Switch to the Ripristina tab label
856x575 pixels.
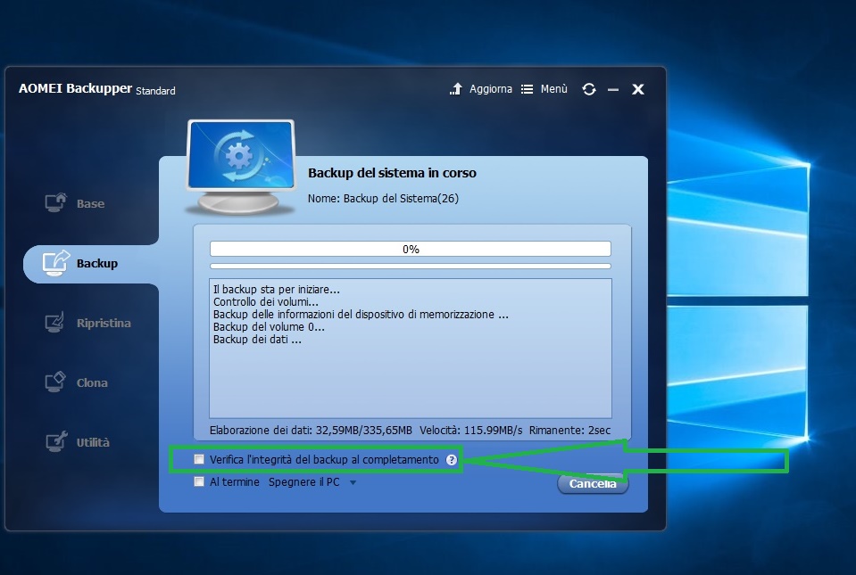coord(104,323)
